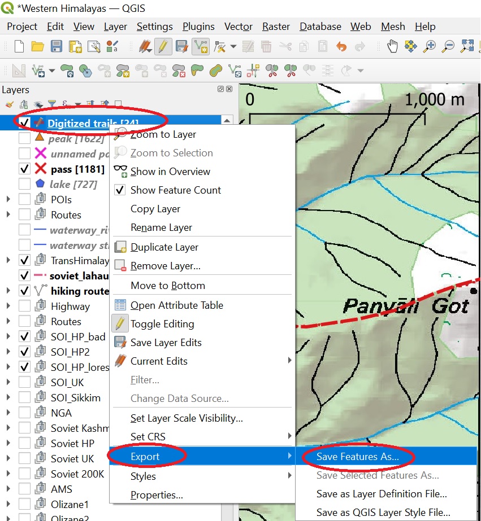This screenshot has height=521, width=481.
Task: Uncheck the pass [1181] layer checkbox
Action: point(25,168)
